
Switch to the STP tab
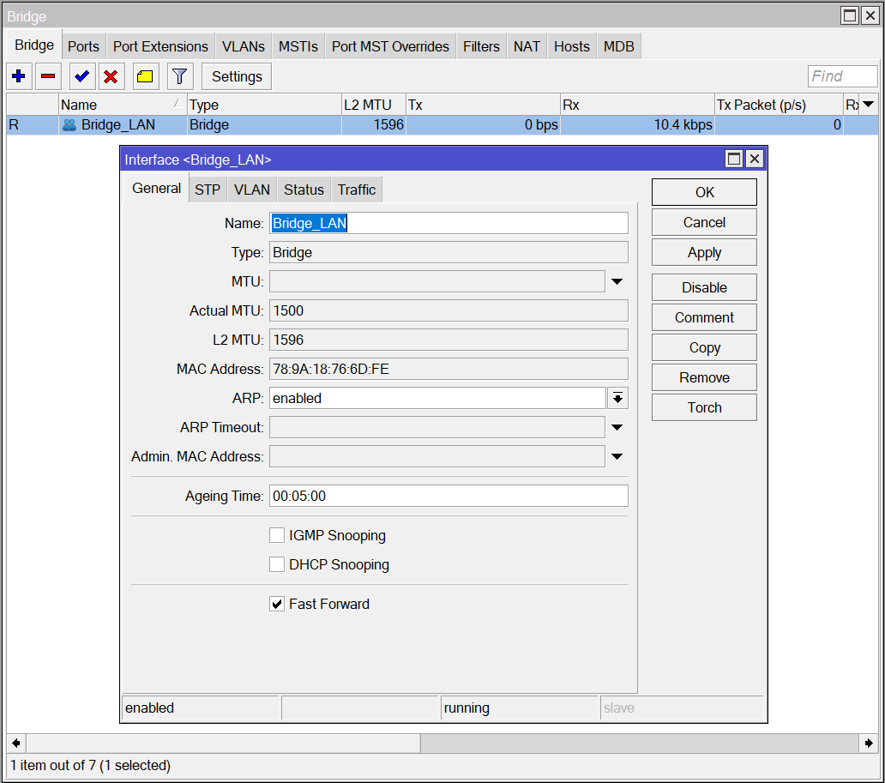(x=207, y=190)
